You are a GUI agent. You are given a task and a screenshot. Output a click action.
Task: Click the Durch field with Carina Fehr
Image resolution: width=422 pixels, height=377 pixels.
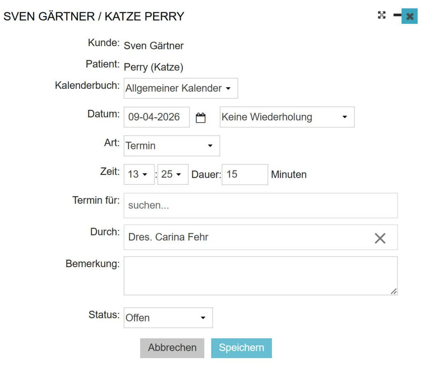point(247,237)
